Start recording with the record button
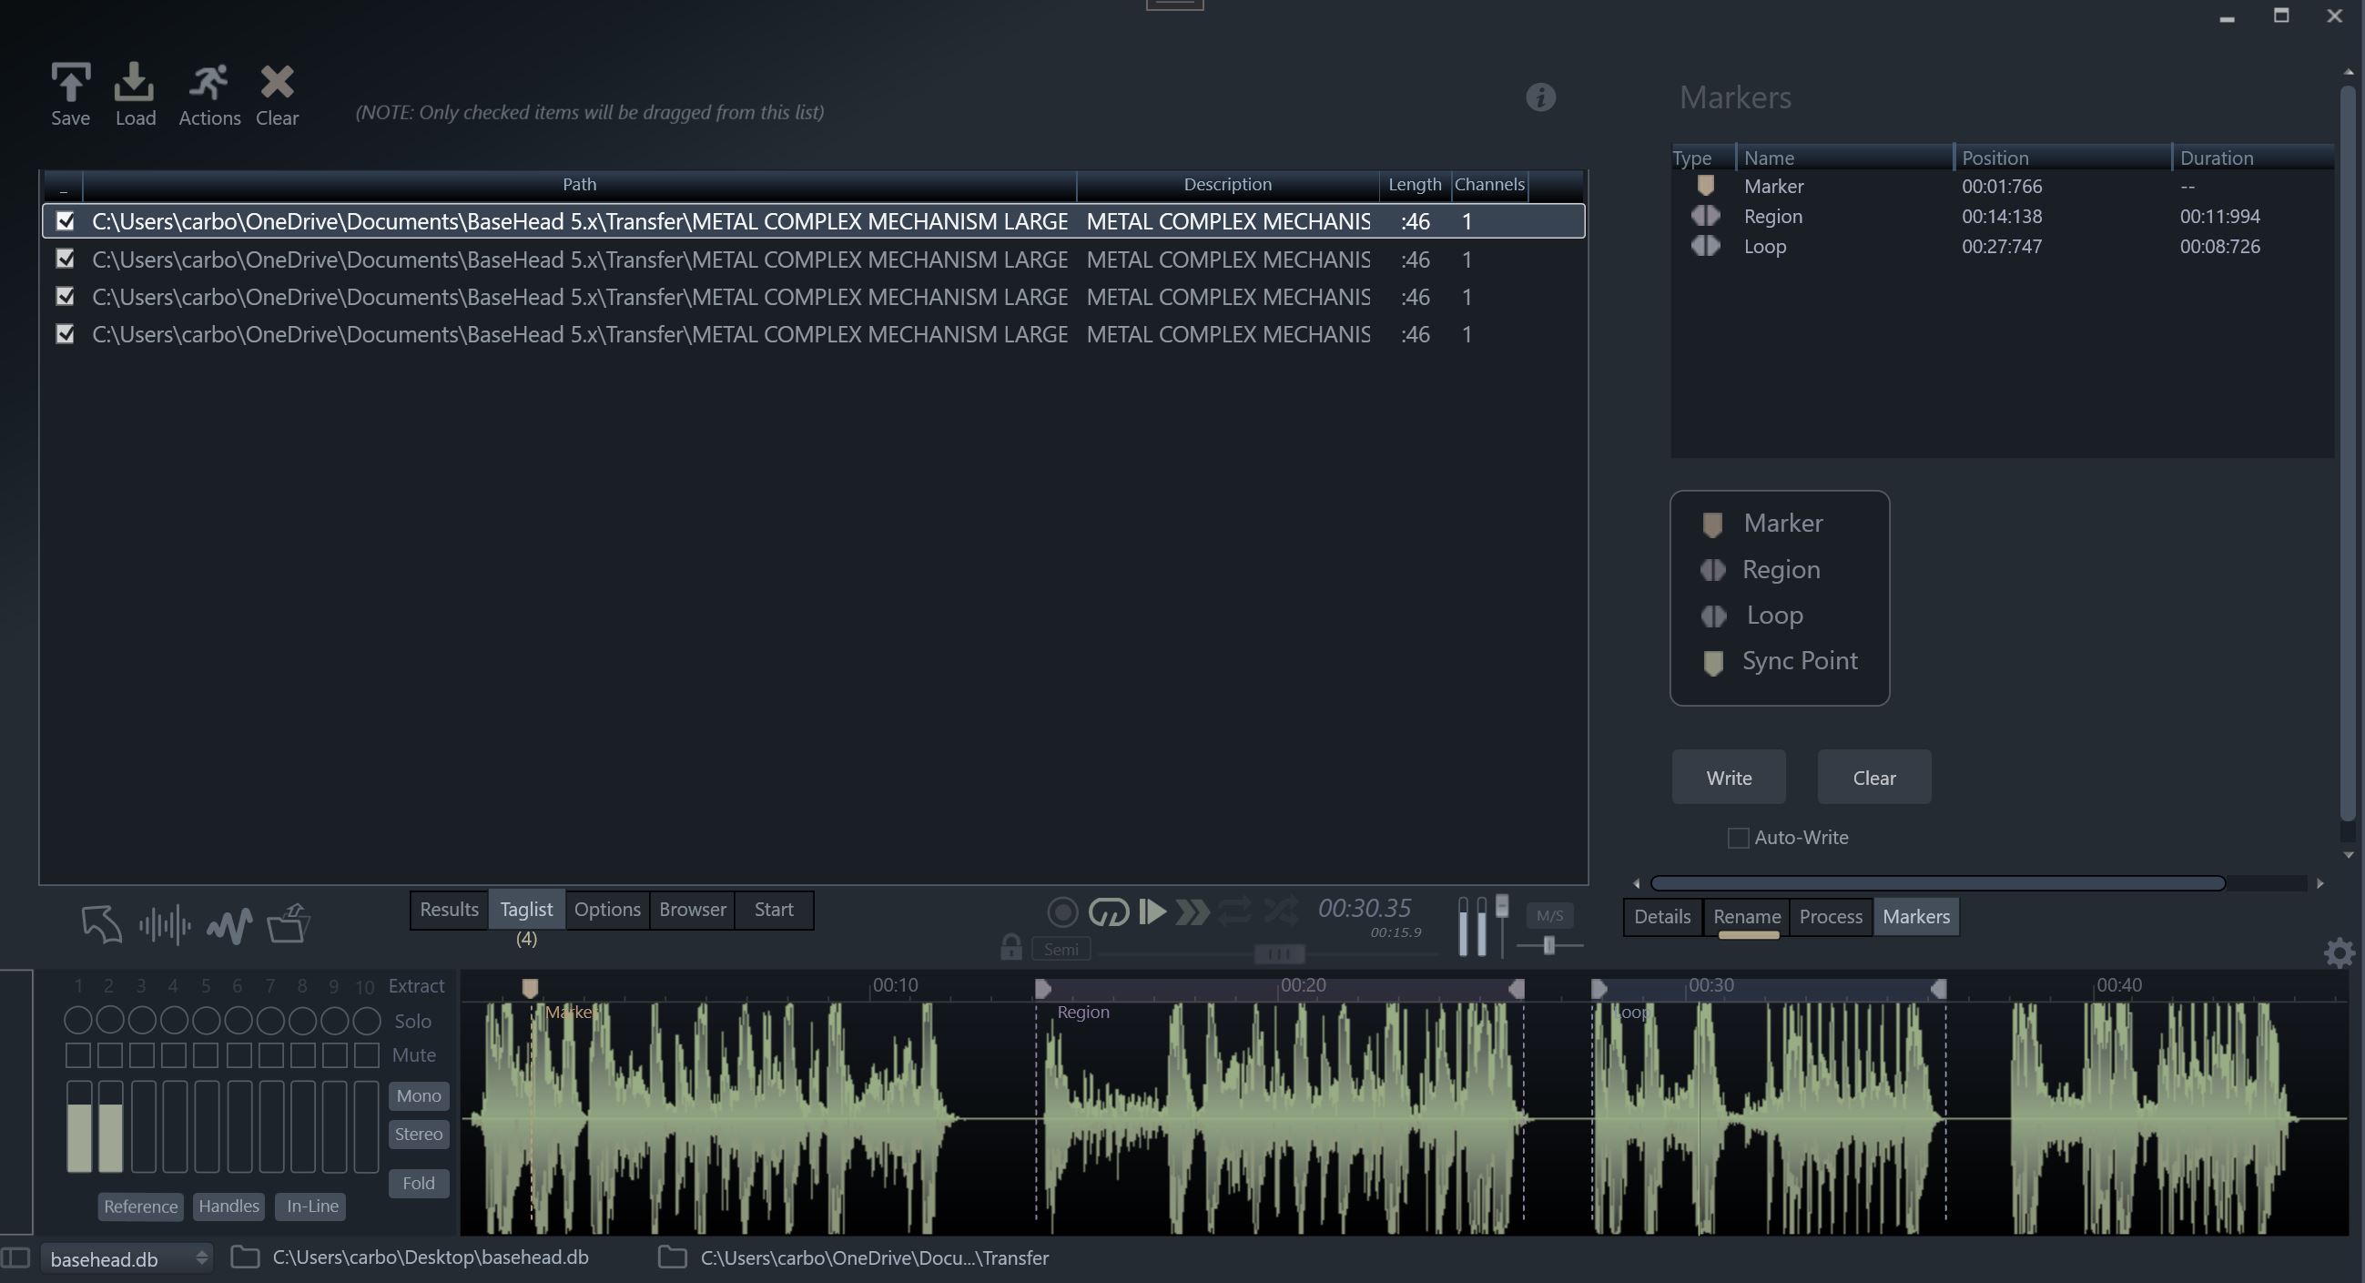Viewport: 2365px width, 1283px height. (x=1062, y=912)
